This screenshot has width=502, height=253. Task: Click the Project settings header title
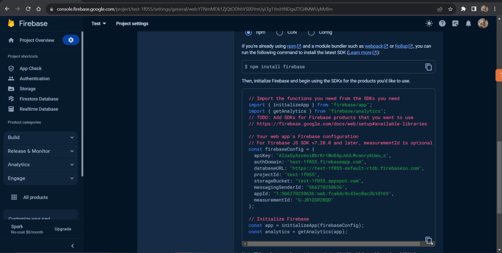132,23
